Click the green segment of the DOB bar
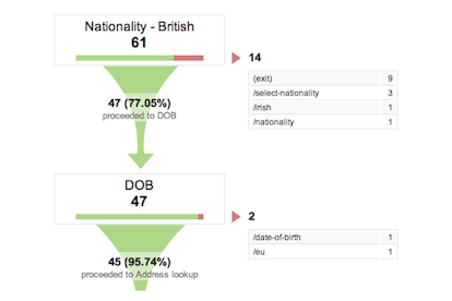The image size is (452, 301). click(x=137, y=217)
